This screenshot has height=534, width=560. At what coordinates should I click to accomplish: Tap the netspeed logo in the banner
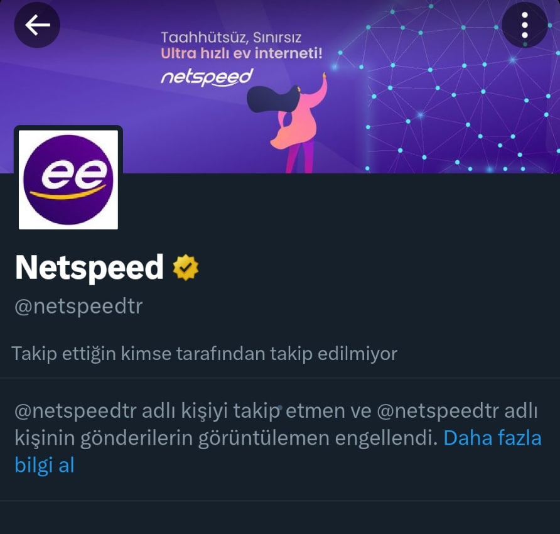point(207,77)
